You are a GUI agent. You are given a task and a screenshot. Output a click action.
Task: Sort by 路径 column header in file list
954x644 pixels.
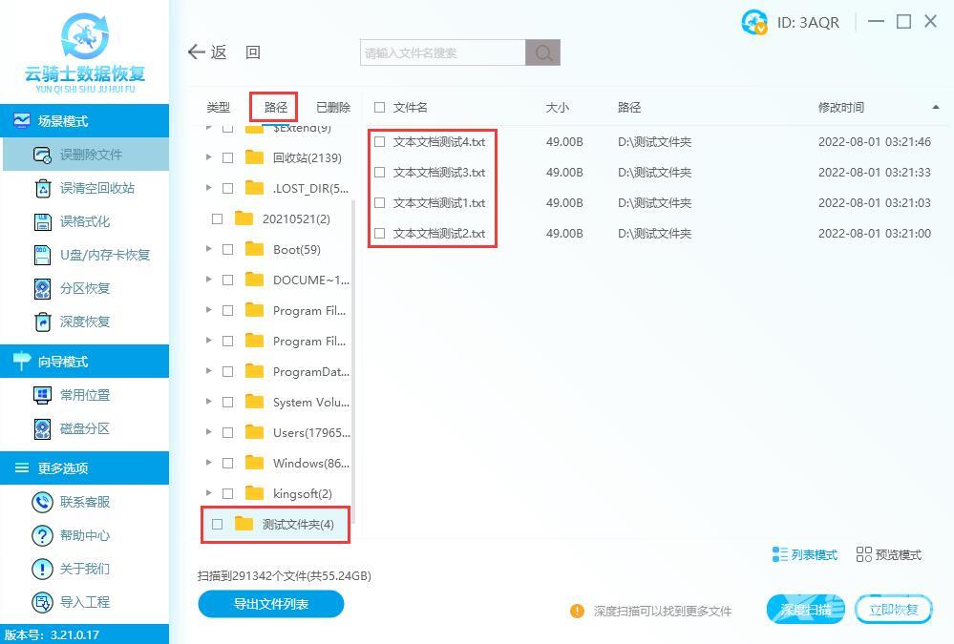(x=629, y=108)
